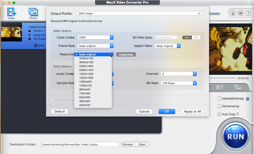Enable the Intel/AMD/Nvidia checkbox

point(219,99)
